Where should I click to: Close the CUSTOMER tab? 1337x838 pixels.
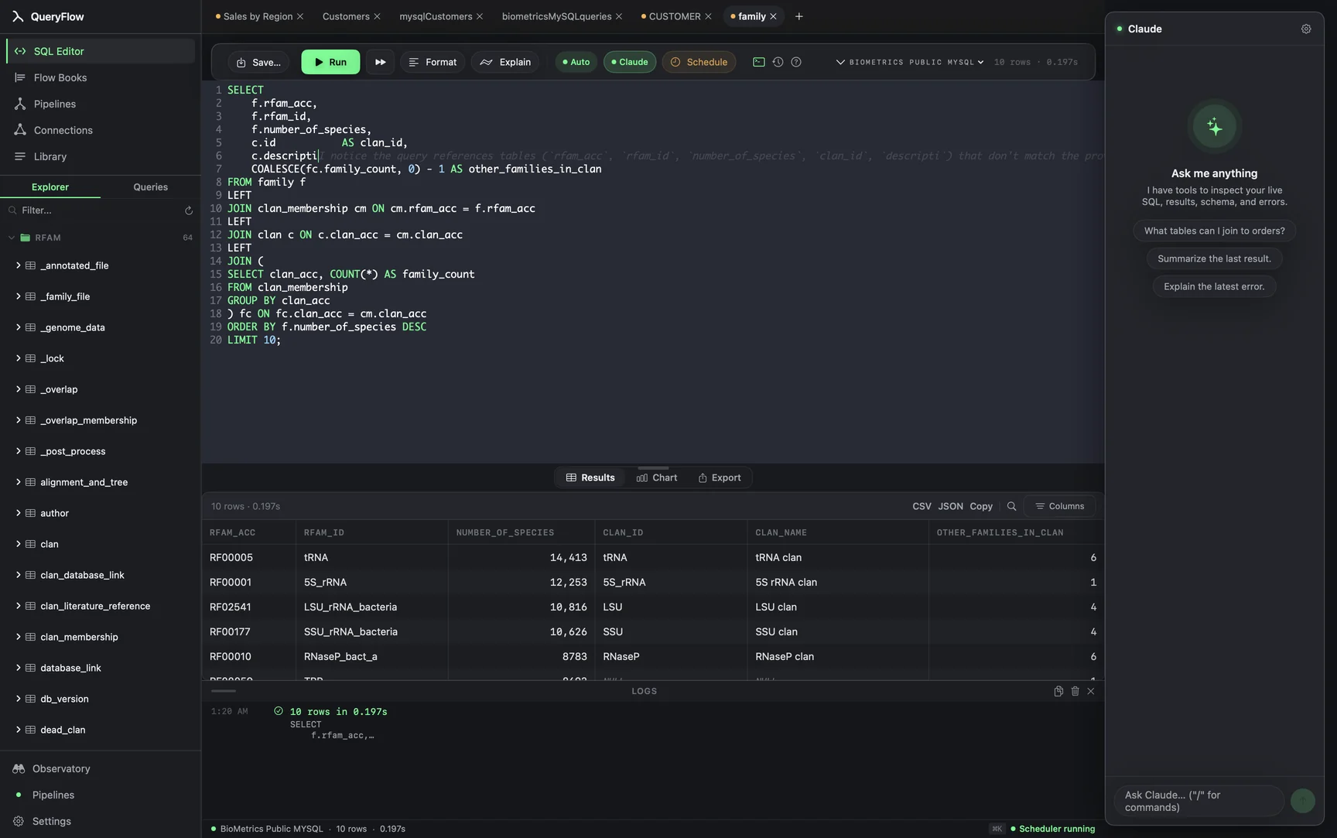coord(708,16)
